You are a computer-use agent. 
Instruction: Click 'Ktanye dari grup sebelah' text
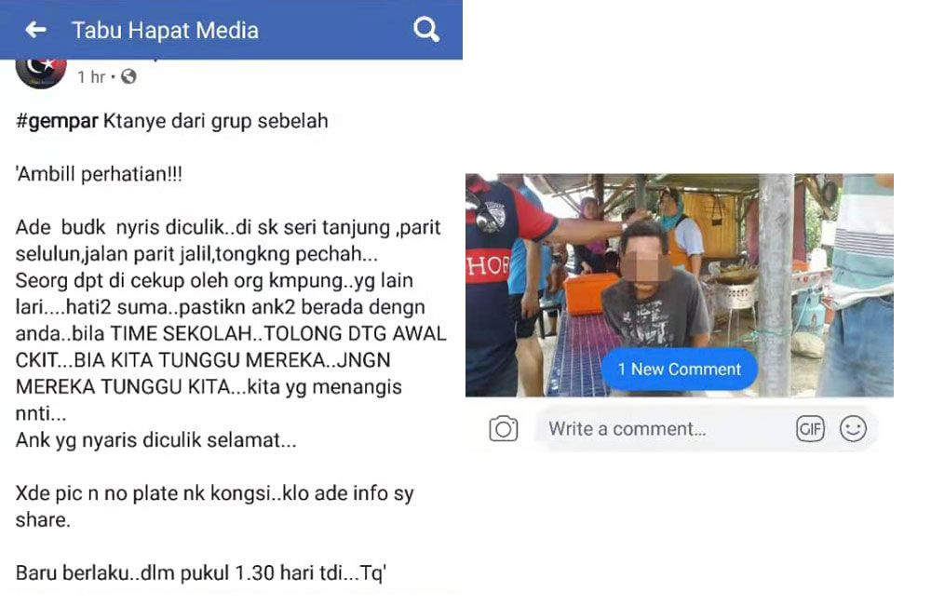pyautogui.click(x=216, y=121)
